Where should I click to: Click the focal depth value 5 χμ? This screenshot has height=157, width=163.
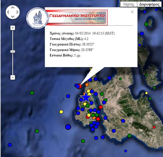pyautogui.click(x=77, y=55)
